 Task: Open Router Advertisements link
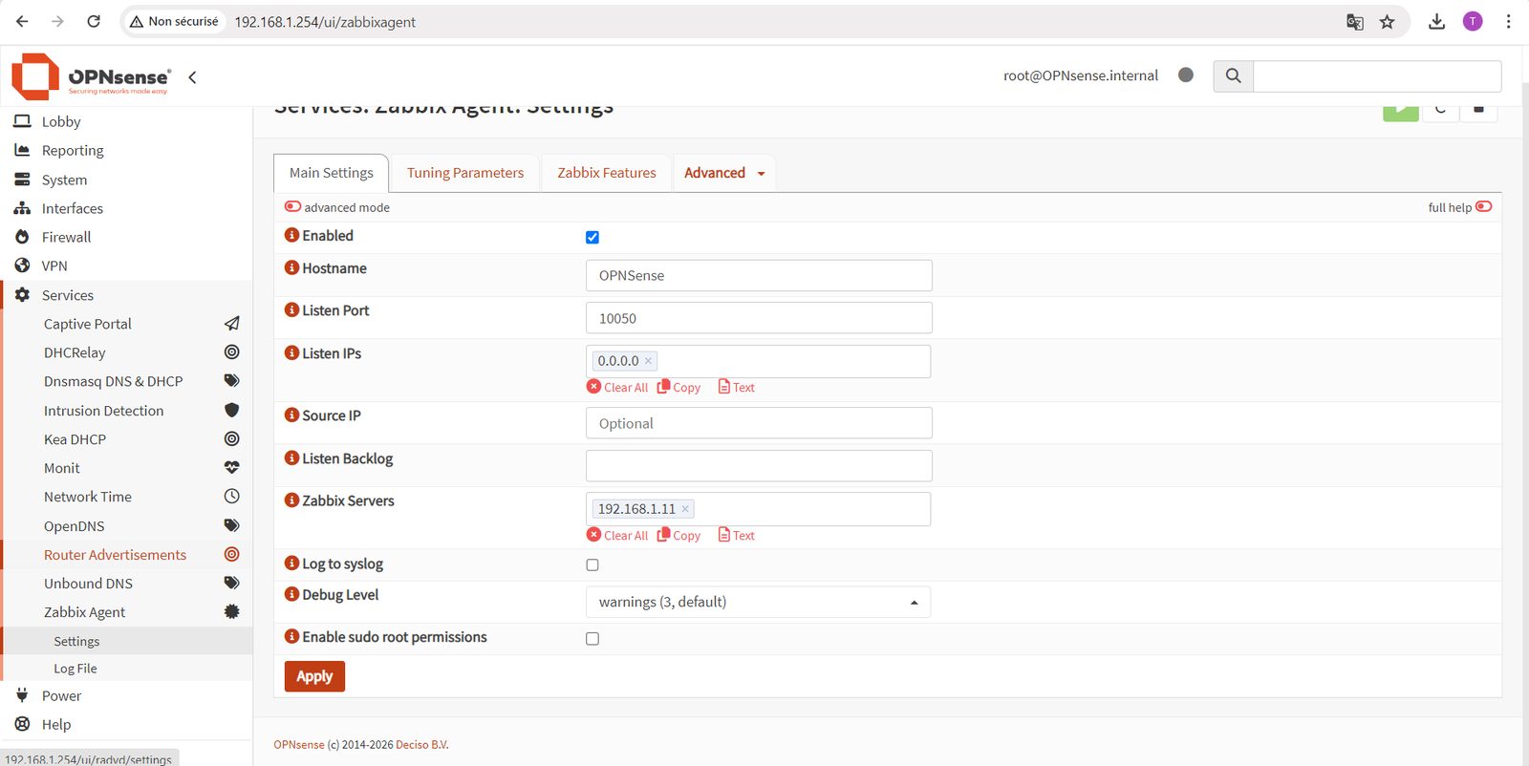[115, 555]
